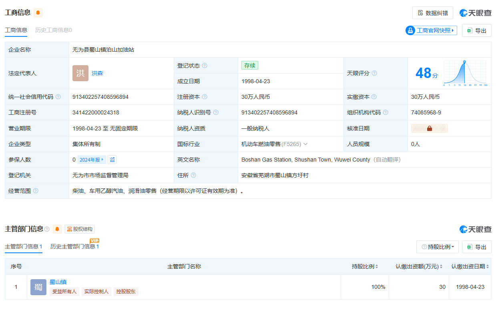Screen dimensions: 498x312
Task: Click the 数据纠错 button
Action: [432, 13]
